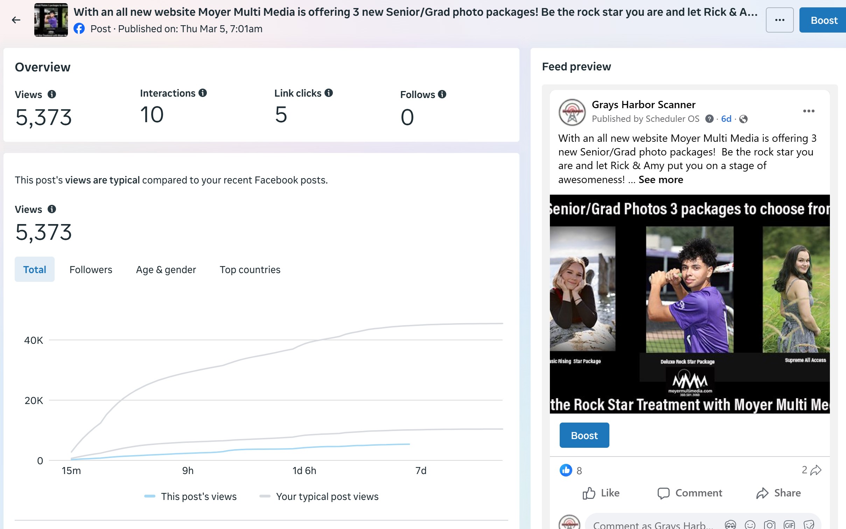Viewport: 846px width, 529px height.
Task: Click the back arrow icon
Action: [16, 20]
